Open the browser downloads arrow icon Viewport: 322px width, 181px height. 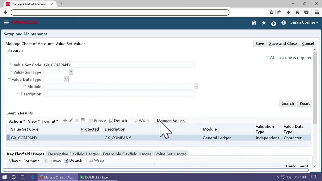click(288, 12)
